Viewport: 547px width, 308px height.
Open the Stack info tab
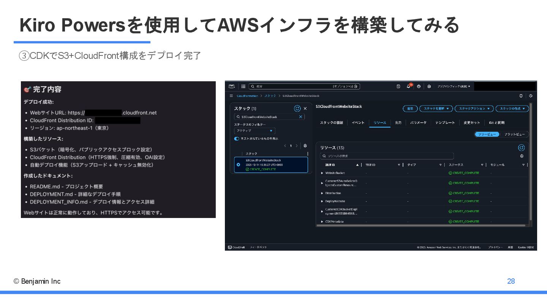[x=331, y=123]
